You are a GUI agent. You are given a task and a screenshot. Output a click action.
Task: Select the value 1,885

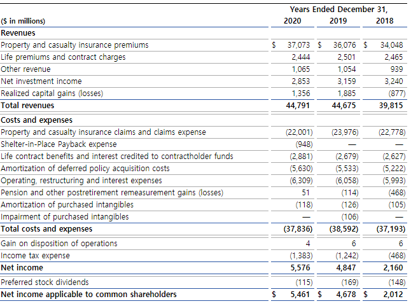(347, 94)
